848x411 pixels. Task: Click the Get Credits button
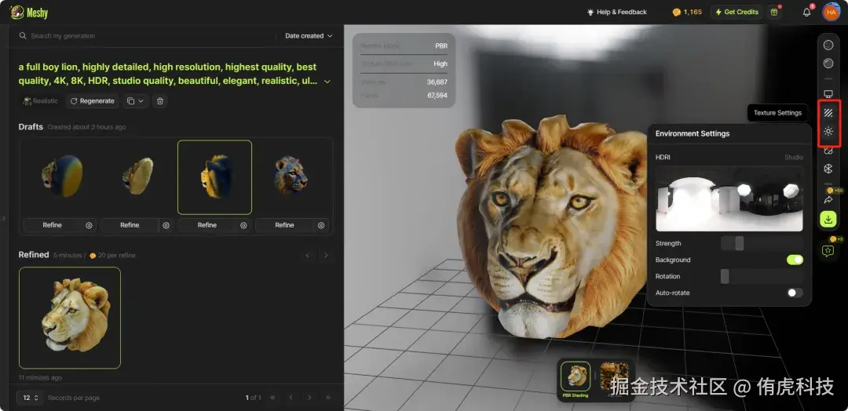(x=736, y=12)
